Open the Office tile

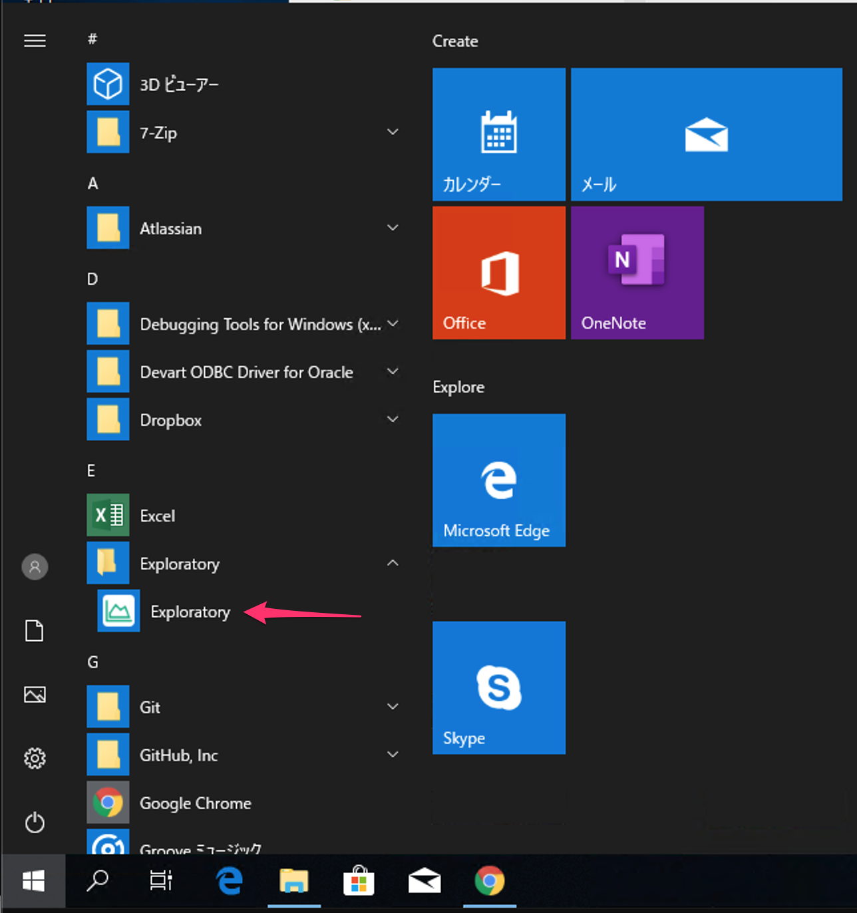coord(499,273)
